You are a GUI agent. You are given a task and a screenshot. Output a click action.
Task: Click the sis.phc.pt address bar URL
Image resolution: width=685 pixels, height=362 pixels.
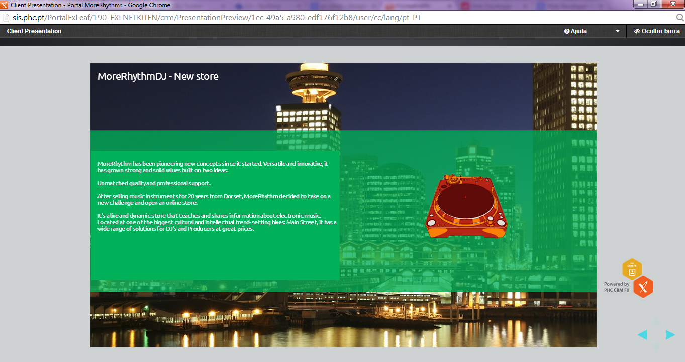click(217, 17)
